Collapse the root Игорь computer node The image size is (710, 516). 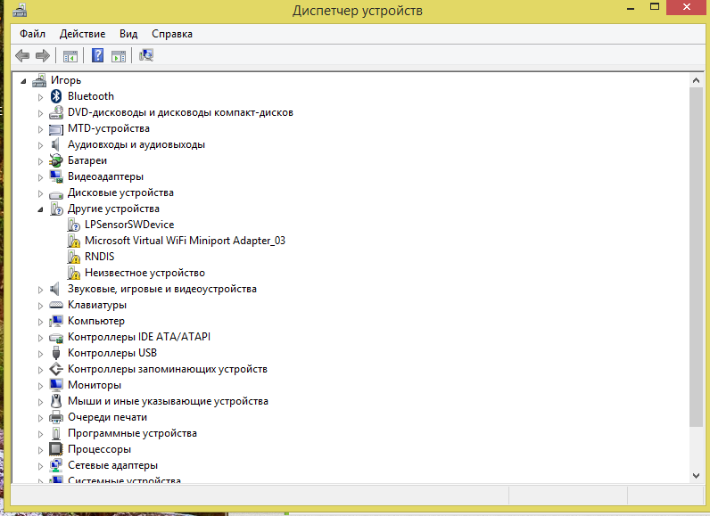[24, 81]
